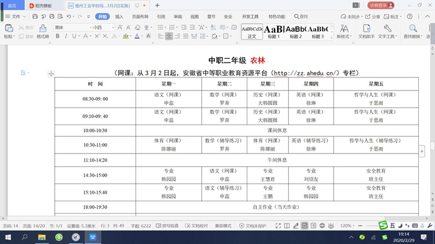The image size is (435, 244).
Task: Click the superscript X² icon
Action: pos(97,36)
